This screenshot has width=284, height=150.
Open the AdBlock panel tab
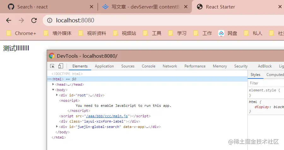click(265, 66)
